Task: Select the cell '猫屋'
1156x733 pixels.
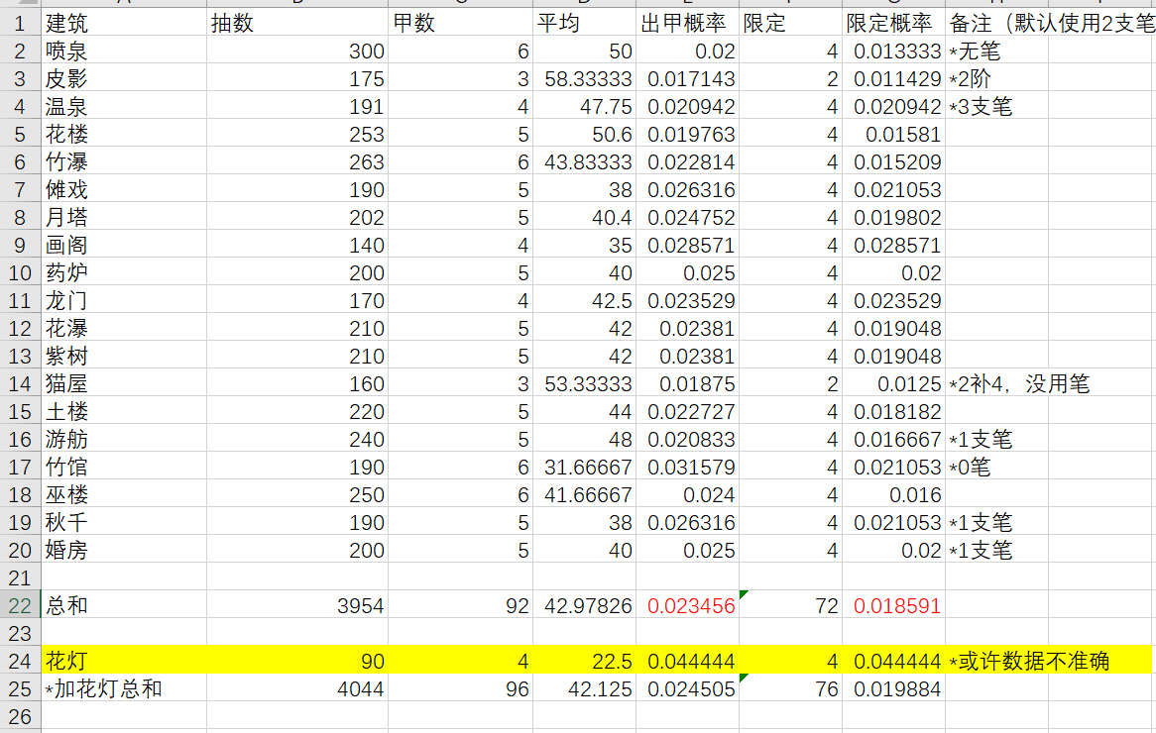Action: pyautogui.click(x=124, y=383)
